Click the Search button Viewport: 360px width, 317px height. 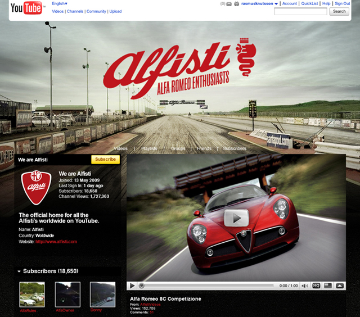tap(339, 11)
